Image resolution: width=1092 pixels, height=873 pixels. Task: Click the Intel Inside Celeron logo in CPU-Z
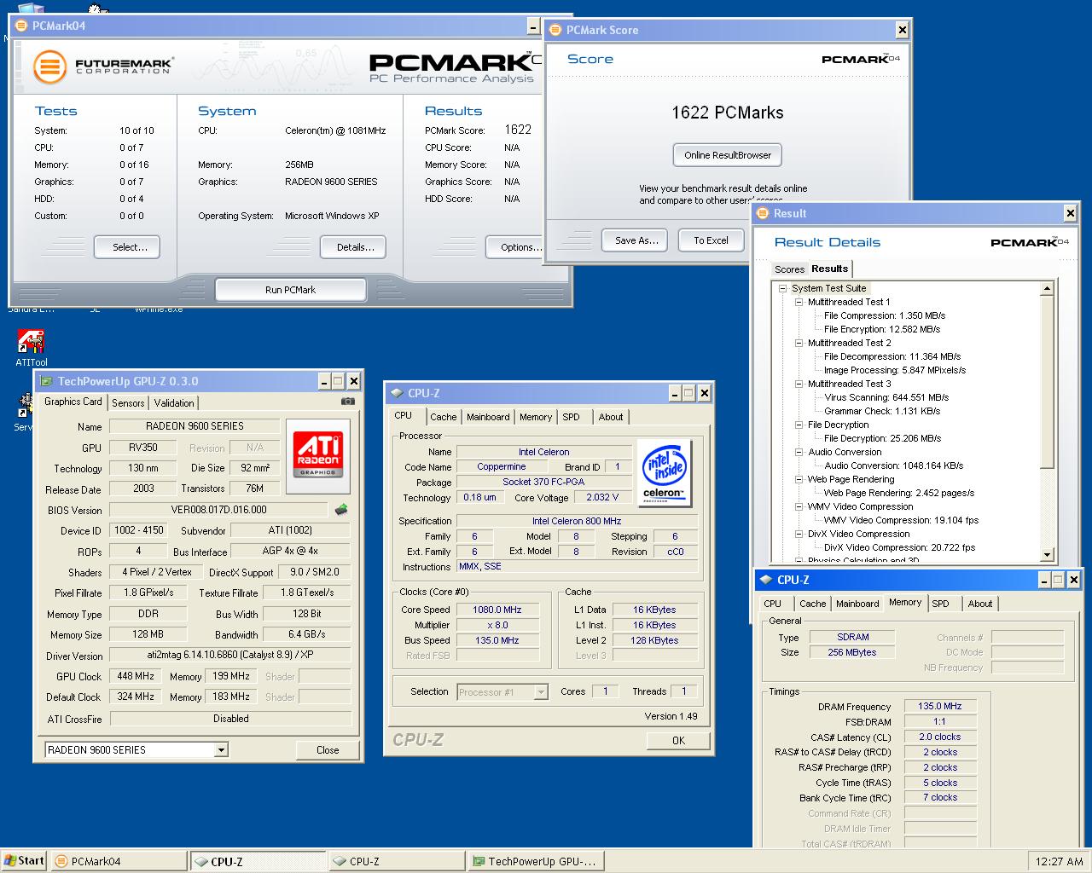[x=664, y=472]
